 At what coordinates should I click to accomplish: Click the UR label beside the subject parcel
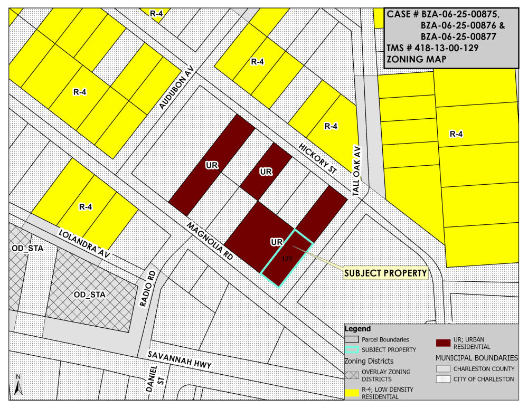[277, 242]
